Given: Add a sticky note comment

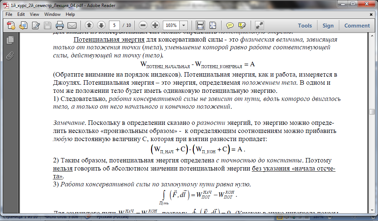Looking at the screenshot, I should 230,25.
